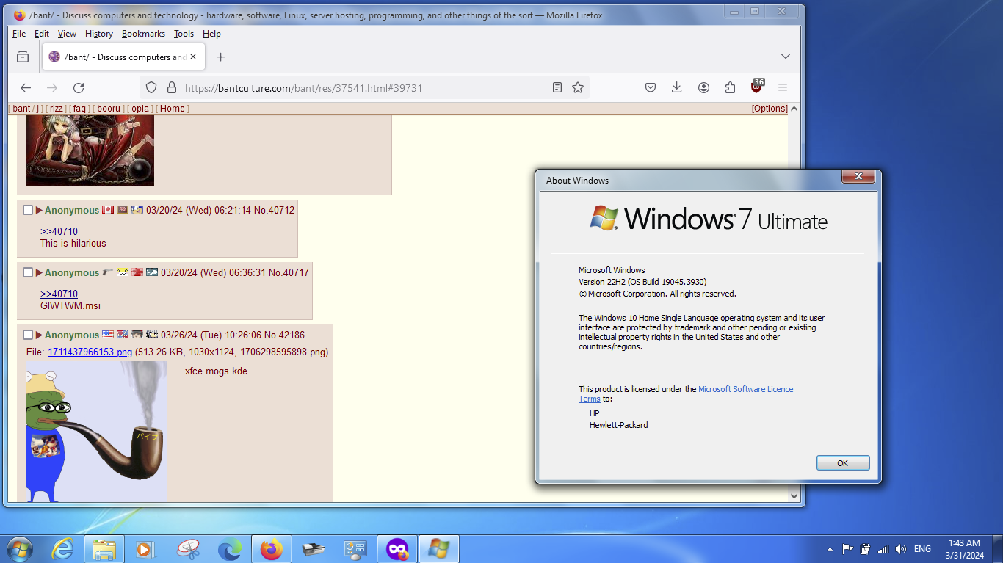Open the Firefox hamburger application menu
1003x563 pixels.
point(783,88)
